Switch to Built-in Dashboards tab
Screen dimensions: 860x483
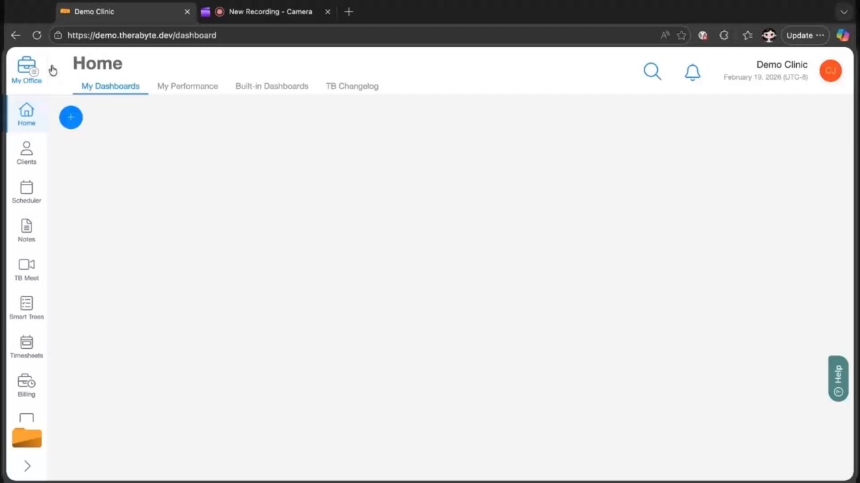pyautogui.click(x=271, y=86)
